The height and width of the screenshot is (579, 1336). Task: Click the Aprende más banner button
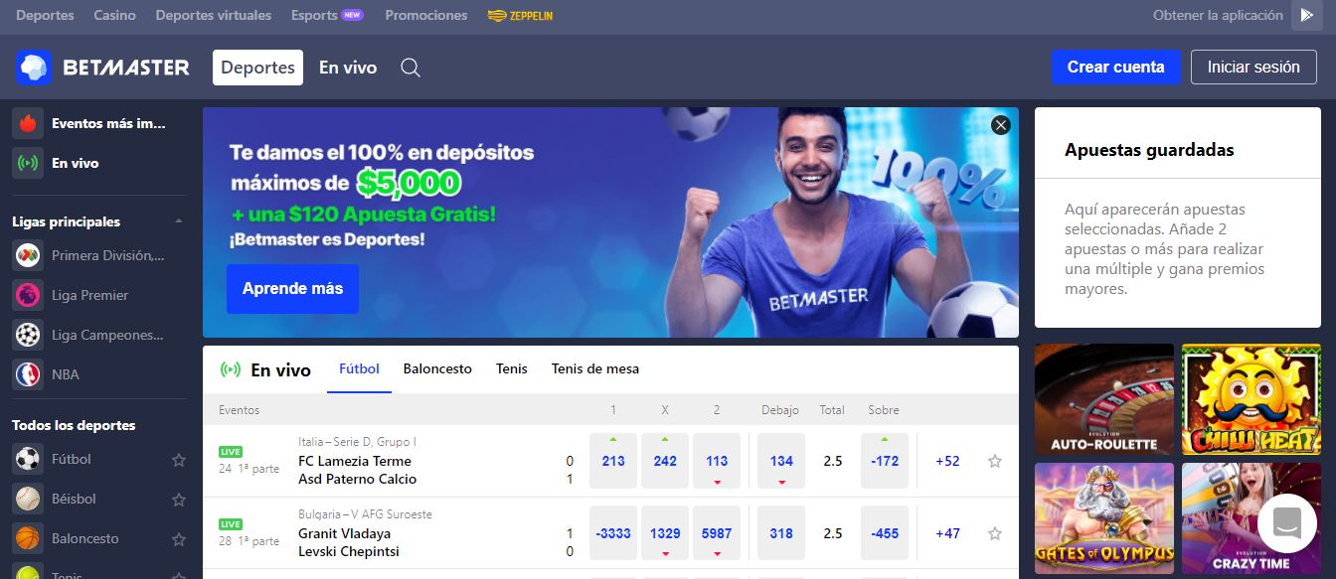(292, 289)
